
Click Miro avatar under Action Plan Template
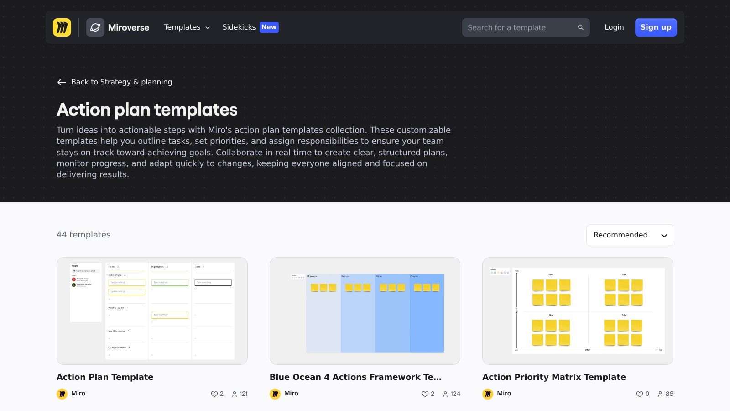coord(62,394)
